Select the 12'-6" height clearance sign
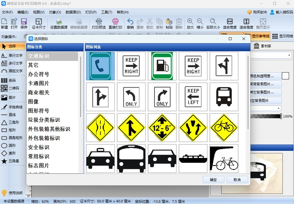 [162, 128]
